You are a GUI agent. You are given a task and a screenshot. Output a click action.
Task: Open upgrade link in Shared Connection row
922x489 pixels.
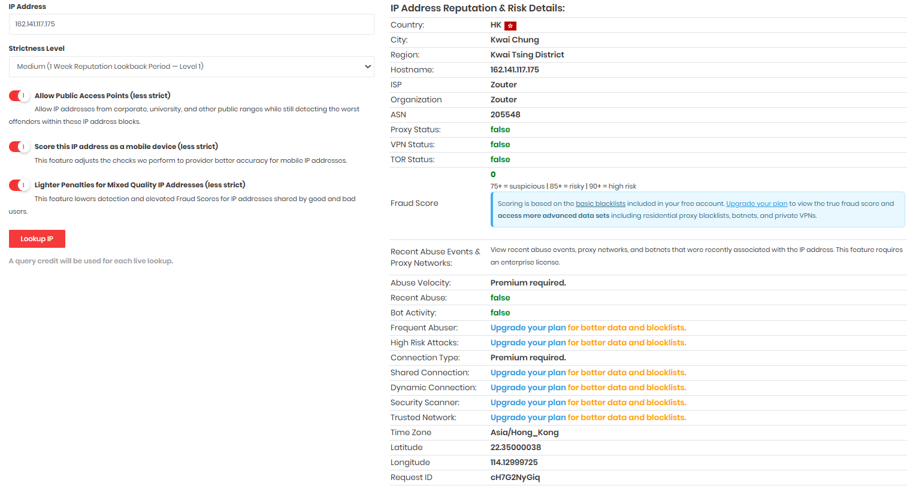[x=528, y=373]
